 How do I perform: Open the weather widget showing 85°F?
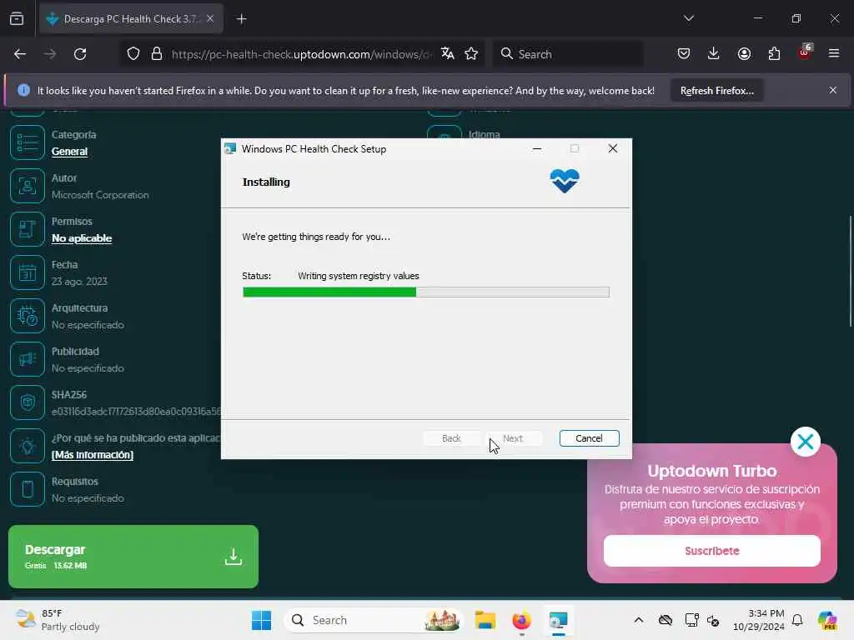[58, 620]
